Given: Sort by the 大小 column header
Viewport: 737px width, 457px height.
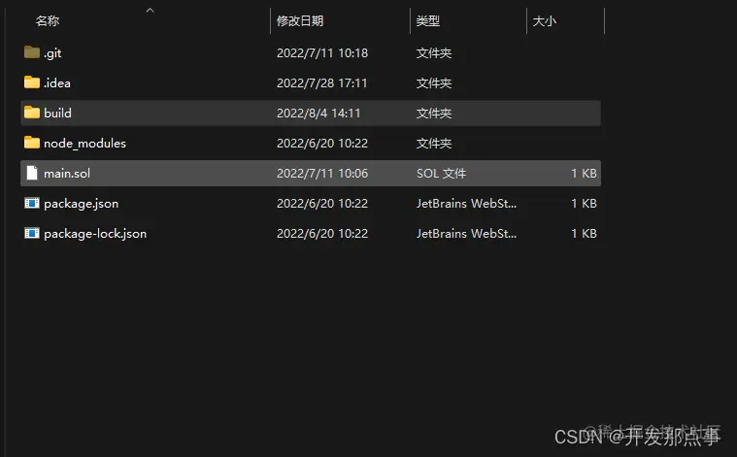Looking at the screenshot, I should 545,20.
